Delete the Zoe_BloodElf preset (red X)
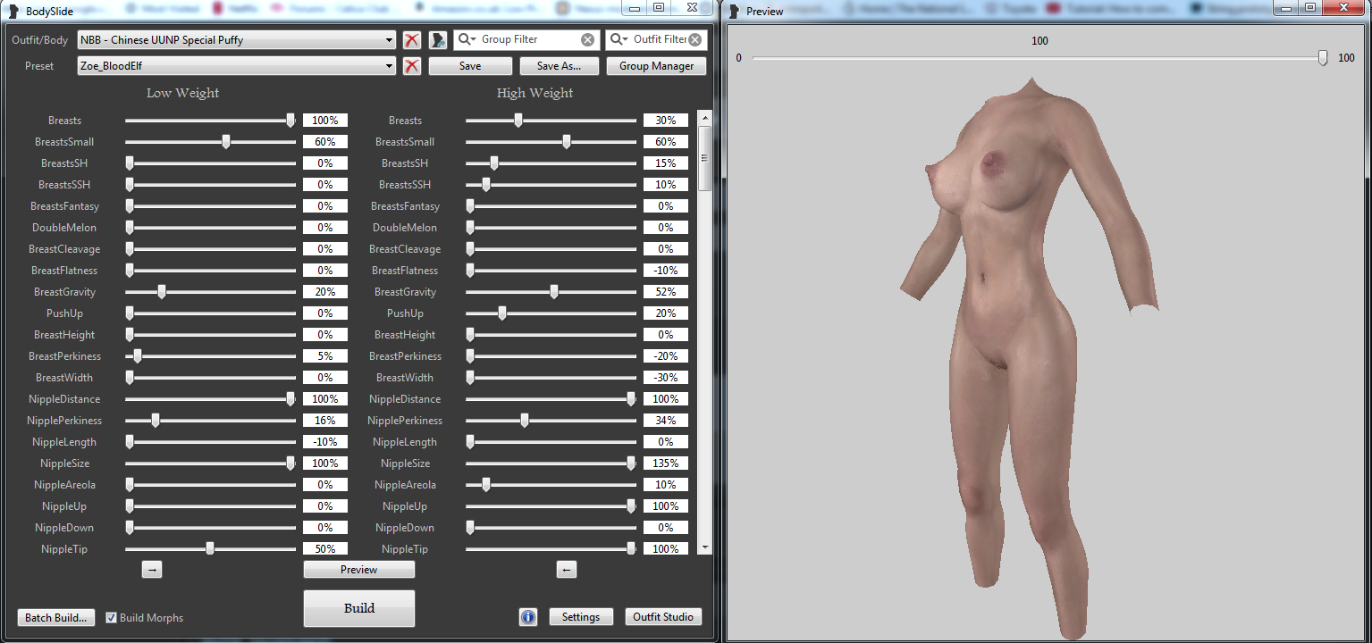Viewport: 1372px width, 643px height. pos(412,66)
